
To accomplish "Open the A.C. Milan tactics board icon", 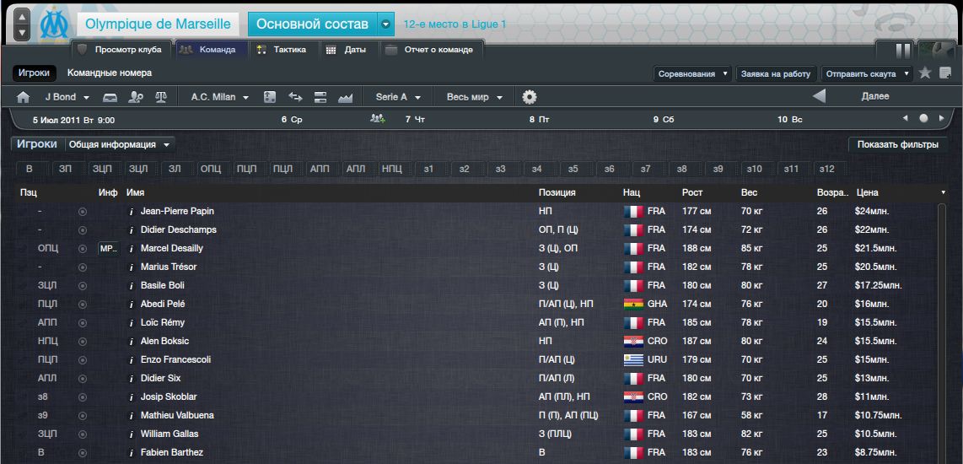I will tap(270, 97).
